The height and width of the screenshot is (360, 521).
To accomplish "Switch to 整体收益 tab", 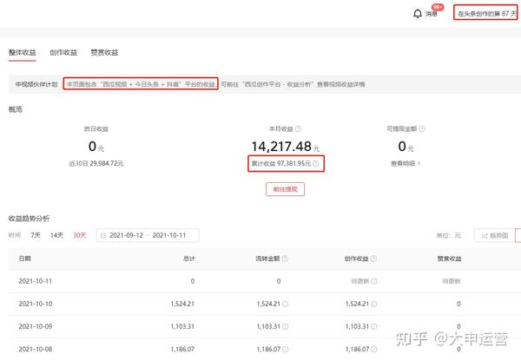I will pos(23,52).
